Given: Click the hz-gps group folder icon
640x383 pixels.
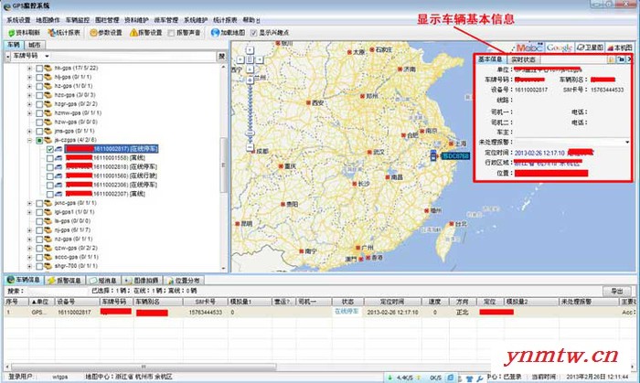Looking at the screenshot, I should [48, 86].
